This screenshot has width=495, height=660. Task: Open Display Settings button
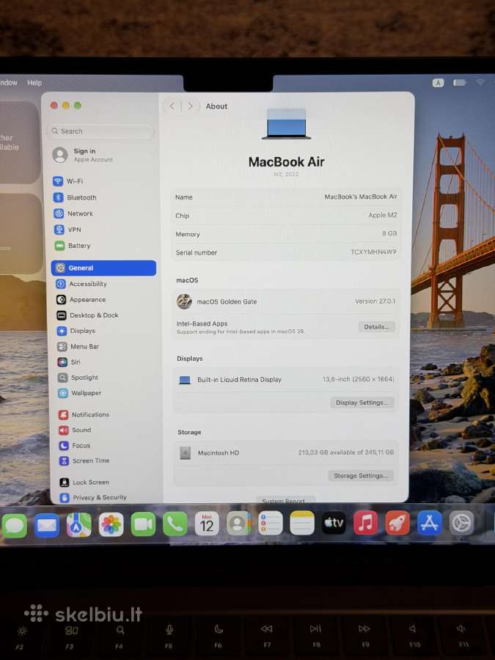(362, 403)
